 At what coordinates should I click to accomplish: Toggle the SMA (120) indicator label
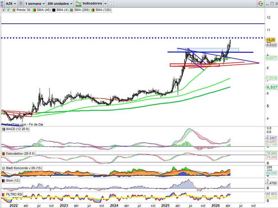[x=102, y=10]
